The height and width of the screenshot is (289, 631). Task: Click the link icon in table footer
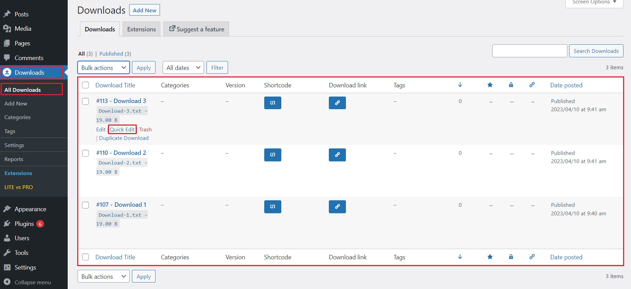pos(532,257)
